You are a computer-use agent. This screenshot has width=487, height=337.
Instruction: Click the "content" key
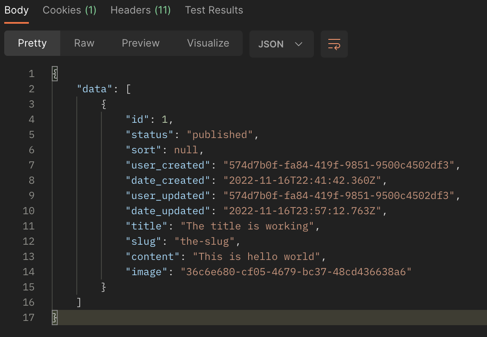[152, 257]
